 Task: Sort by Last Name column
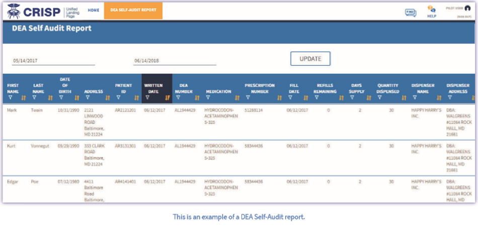[50, 98]
